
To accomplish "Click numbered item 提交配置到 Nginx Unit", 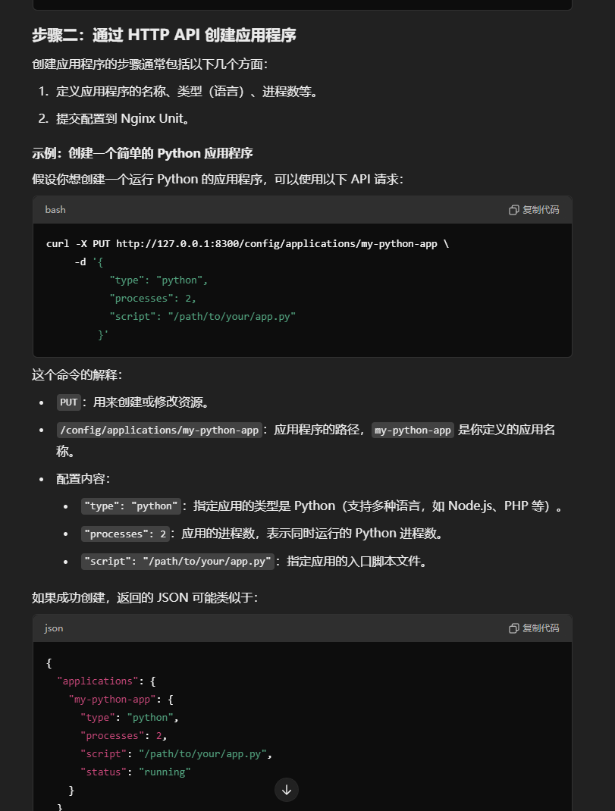I will pyautogui.click(x=122, y=118).
